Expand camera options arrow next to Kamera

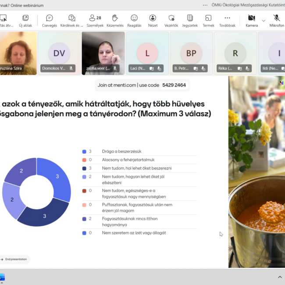click(264, 20)
